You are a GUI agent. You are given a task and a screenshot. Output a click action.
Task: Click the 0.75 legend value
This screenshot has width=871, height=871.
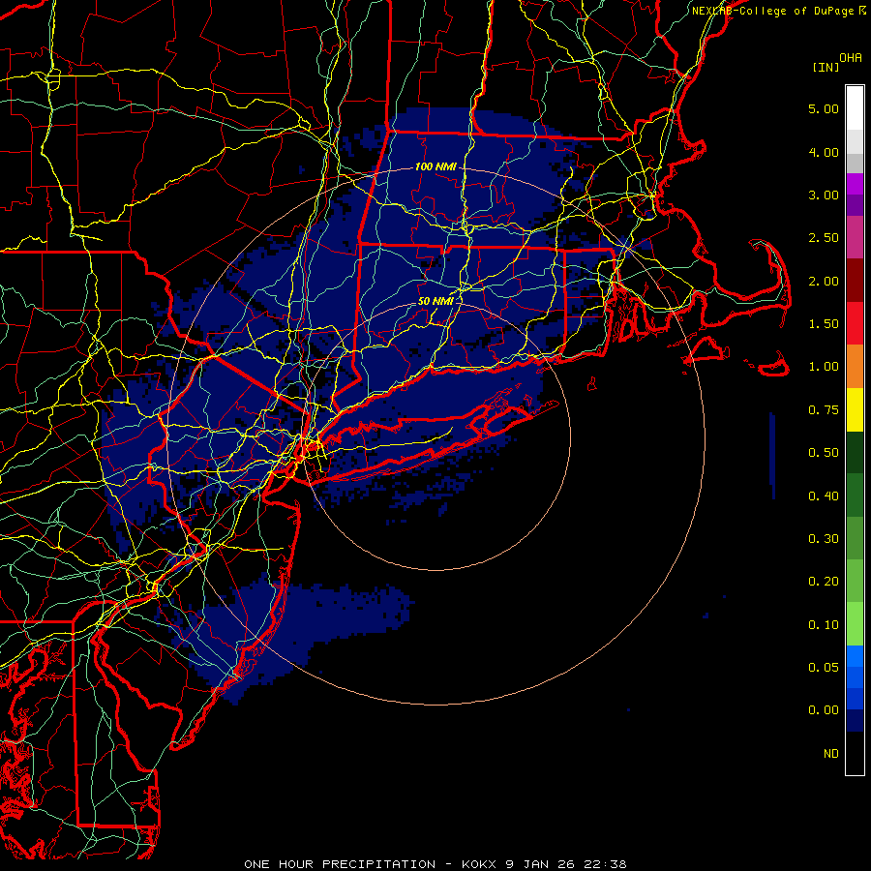pos(824,410)
